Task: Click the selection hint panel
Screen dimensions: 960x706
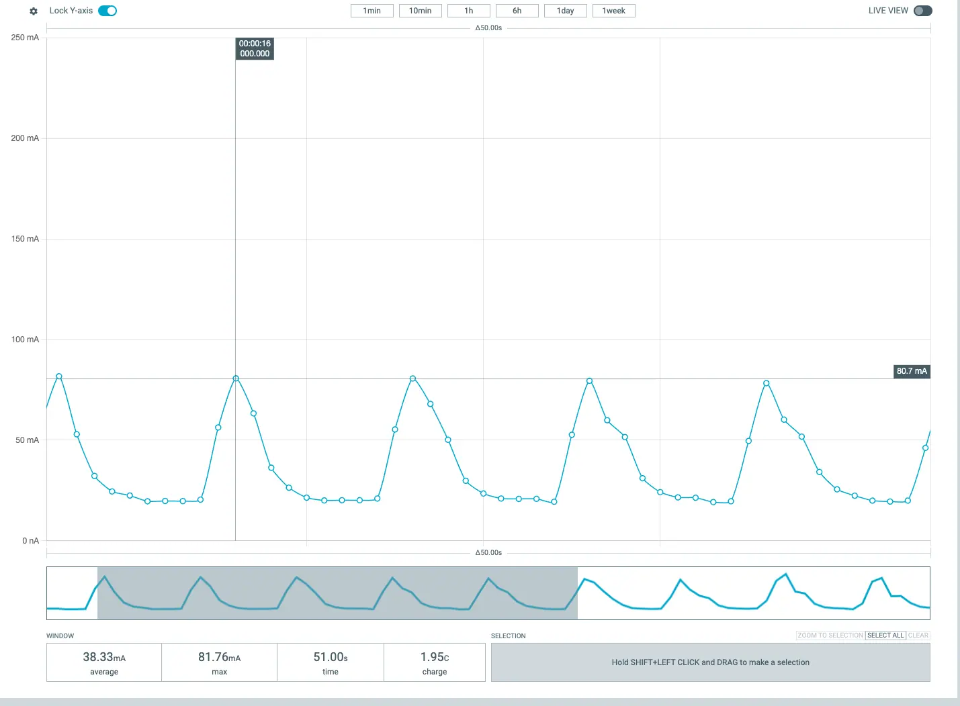Action: click(x=710, y=662)
